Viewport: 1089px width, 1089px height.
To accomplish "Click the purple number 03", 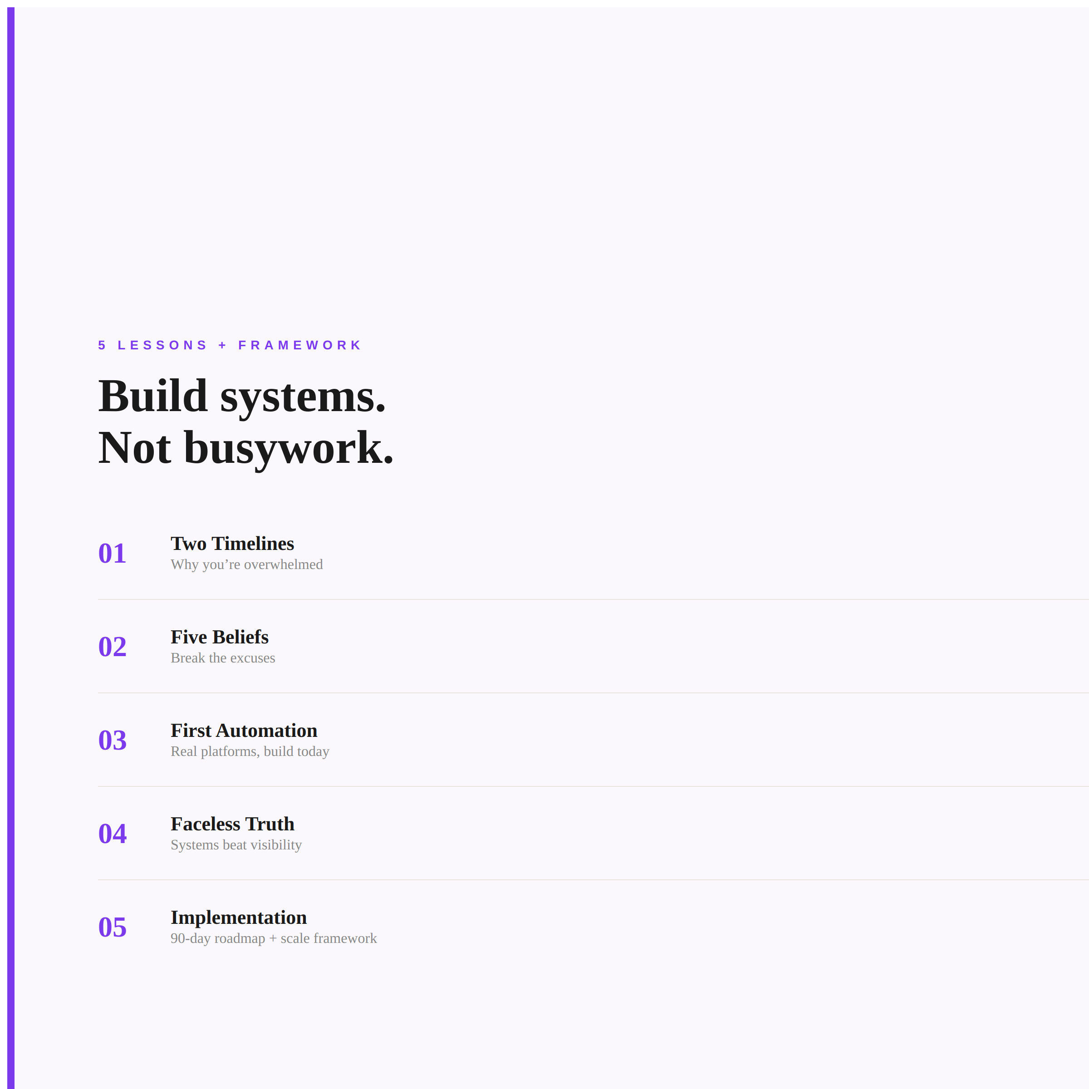I will point(112,740).
